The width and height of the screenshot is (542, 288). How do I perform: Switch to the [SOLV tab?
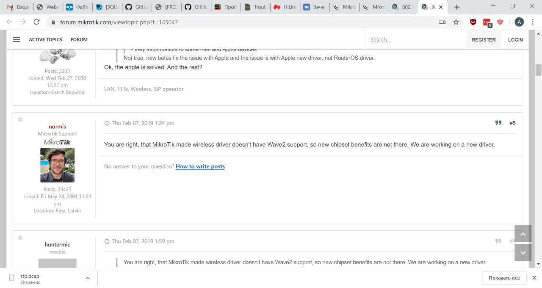pyautogui.click(x=107, y=7)
